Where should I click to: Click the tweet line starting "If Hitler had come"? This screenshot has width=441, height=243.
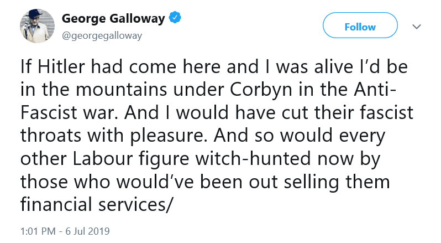tap(214, 67)
